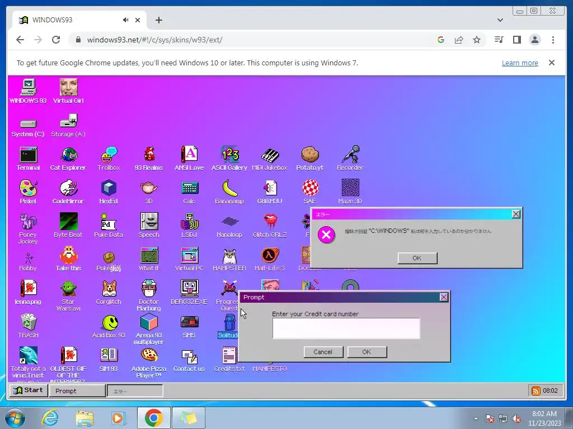Open the Half-Life 3 icon
Image resolution: width=573 pixels, height=429 pixels.
click(x=270, y=259)
